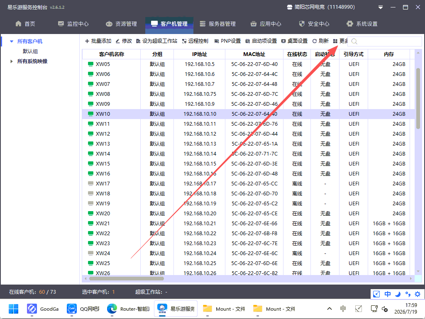The width and height of the screenshot is (425, 319).
Task: Go to the 服务器管理 tab
Action: pyautogui.click(x=217, y=24)
